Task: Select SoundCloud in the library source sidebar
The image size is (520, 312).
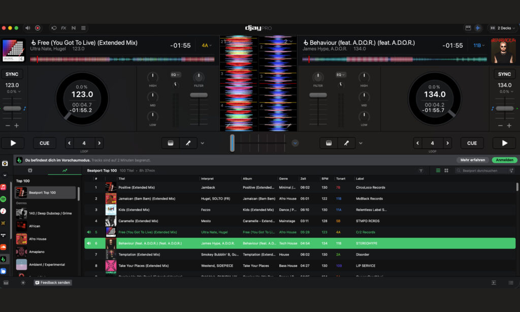Action: [x=4, y=247]
